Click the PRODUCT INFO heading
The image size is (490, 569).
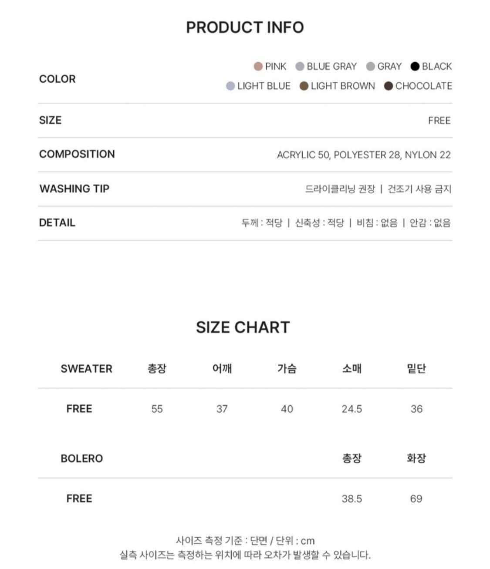point(245,27)
